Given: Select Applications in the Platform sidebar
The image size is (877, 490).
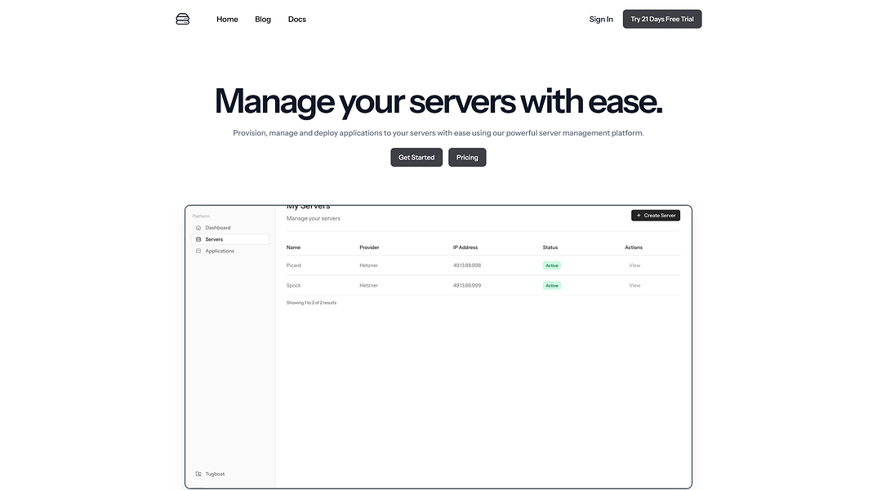Looking at the screenshot, I should tap(220, 251).
